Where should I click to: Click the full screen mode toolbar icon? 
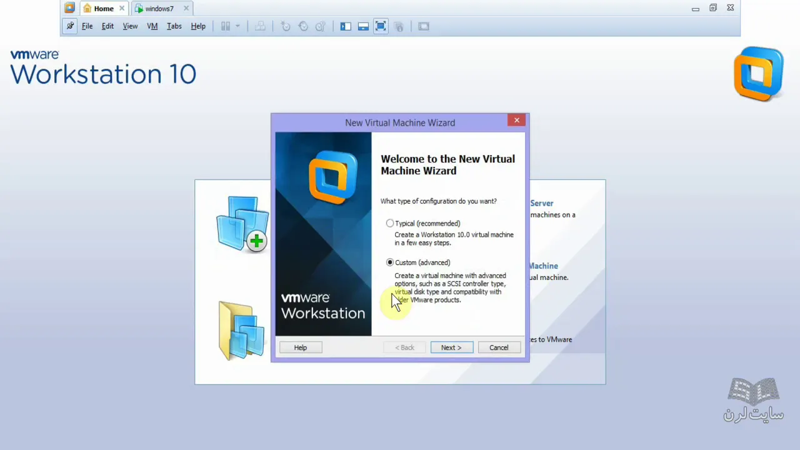[381, 26]
